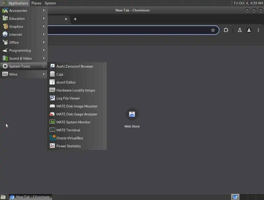This screenshot has height=200, width=264.
Task: Bookmark this tab with the star icon
Action: [x=213, y=30]
